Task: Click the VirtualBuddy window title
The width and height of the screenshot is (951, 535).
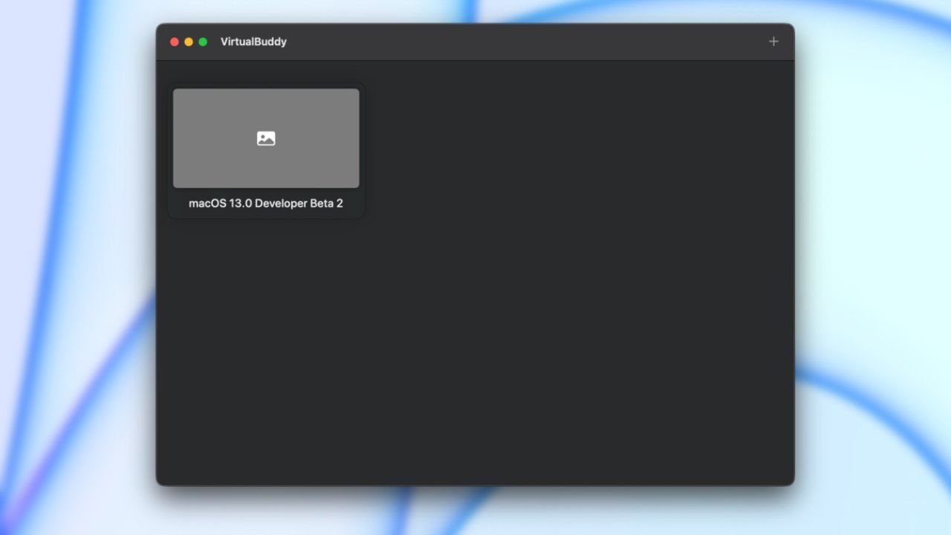Action: [x=253, y=42]
